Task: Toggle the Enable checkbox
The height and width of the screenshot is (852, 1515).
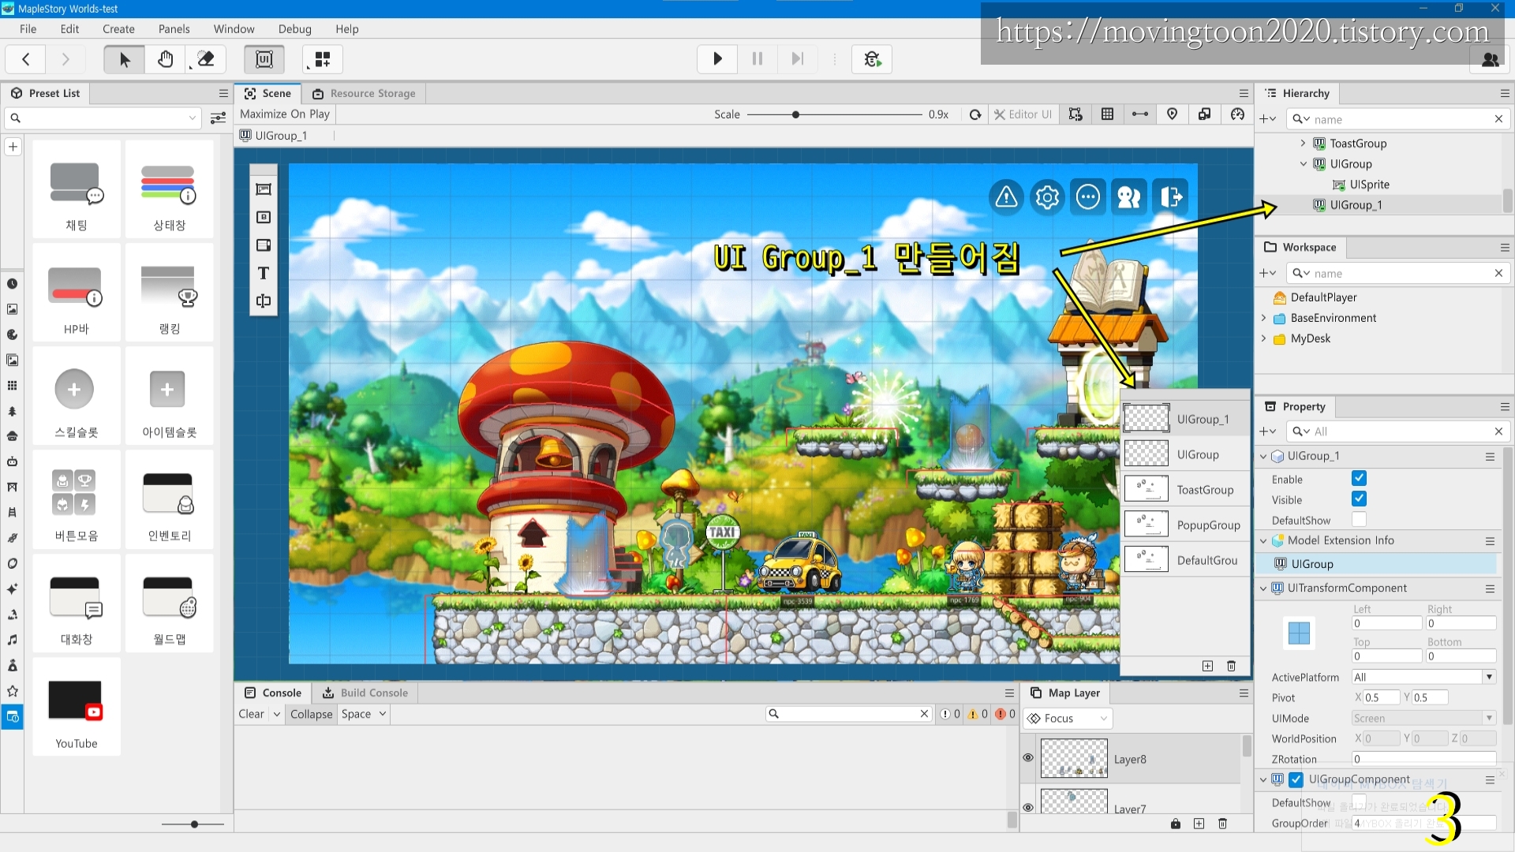Action: [1359, 478]
